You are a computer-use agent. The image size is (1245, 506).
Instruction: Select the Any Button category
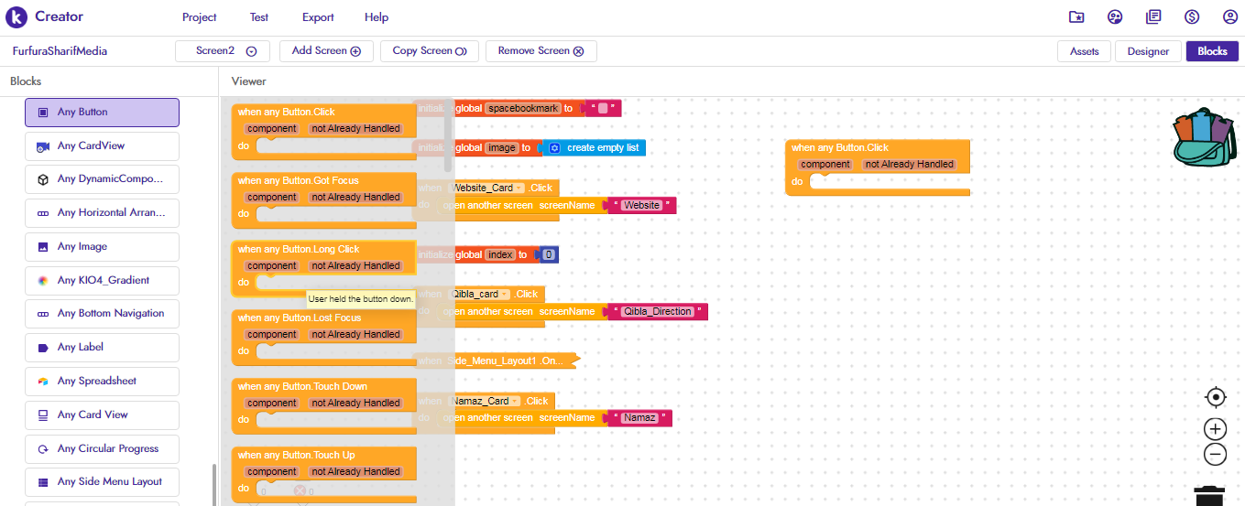102,113
